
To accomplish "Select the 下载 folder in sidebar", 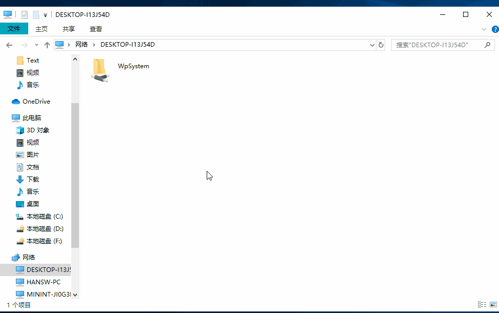I will pyautogui.click(x=32, y=179).
